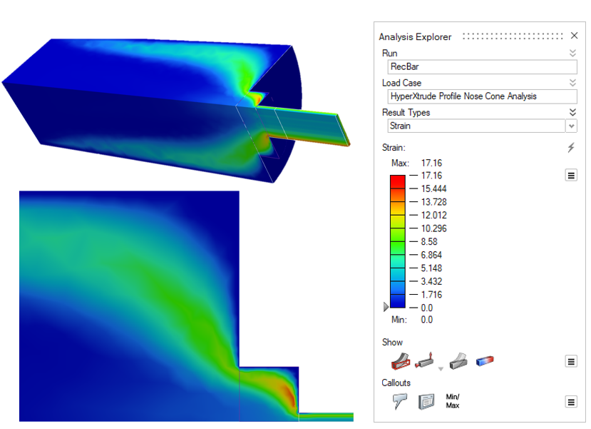
Task: Click the 10.296 legend value
Action: [x=433, y=228]
